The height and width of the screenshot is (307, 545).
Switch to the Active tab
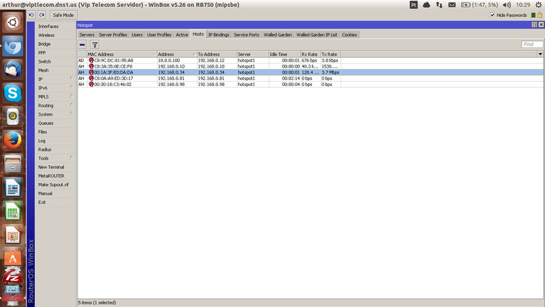(x=182, y=35)
